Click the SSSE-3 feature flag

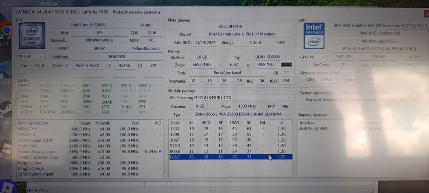point(145,86)
